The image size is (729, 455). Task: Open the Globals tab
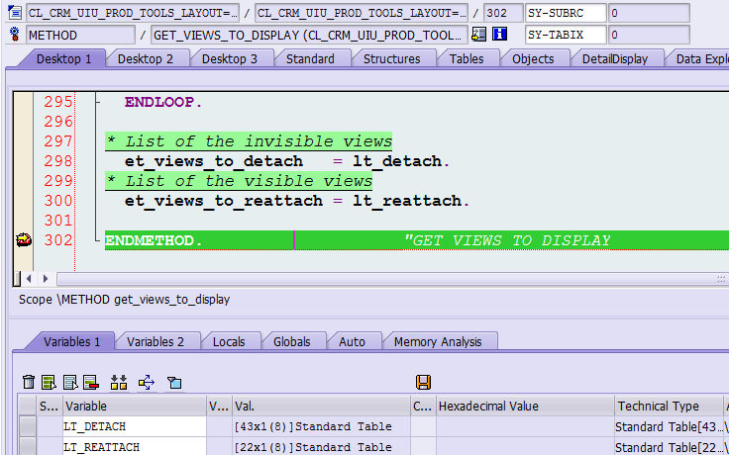[x=291, y=341]
